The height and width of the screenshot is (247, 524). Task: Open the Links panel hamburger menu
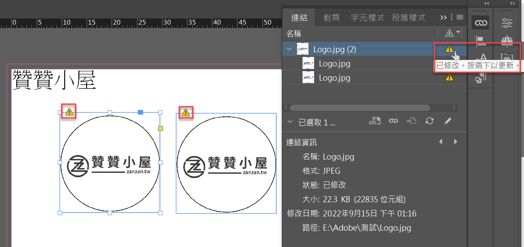(460, 17)
